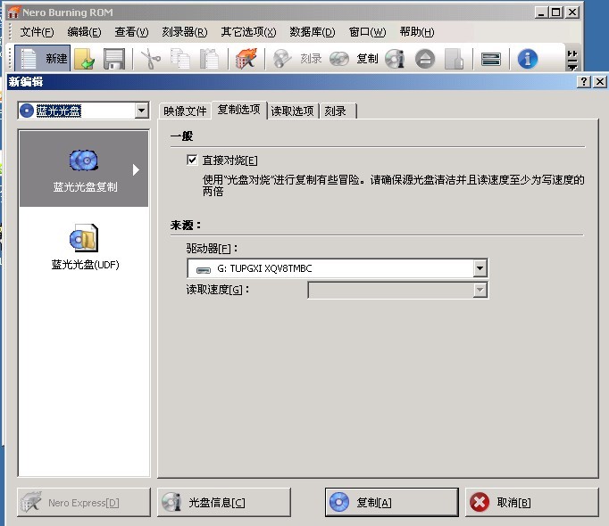The height and width of the screenshot is (526, 609).
Task: Click the arrow beside 蓝光光盘复制
Action: [x=136, y=169]
